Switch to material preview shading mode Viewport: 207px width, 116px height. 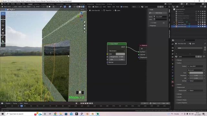click(82, 7)
